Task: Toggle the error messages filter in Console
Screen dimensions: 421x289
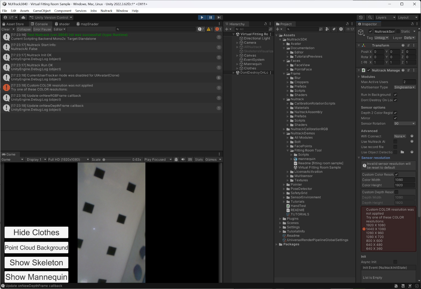Action: (218, 29)
